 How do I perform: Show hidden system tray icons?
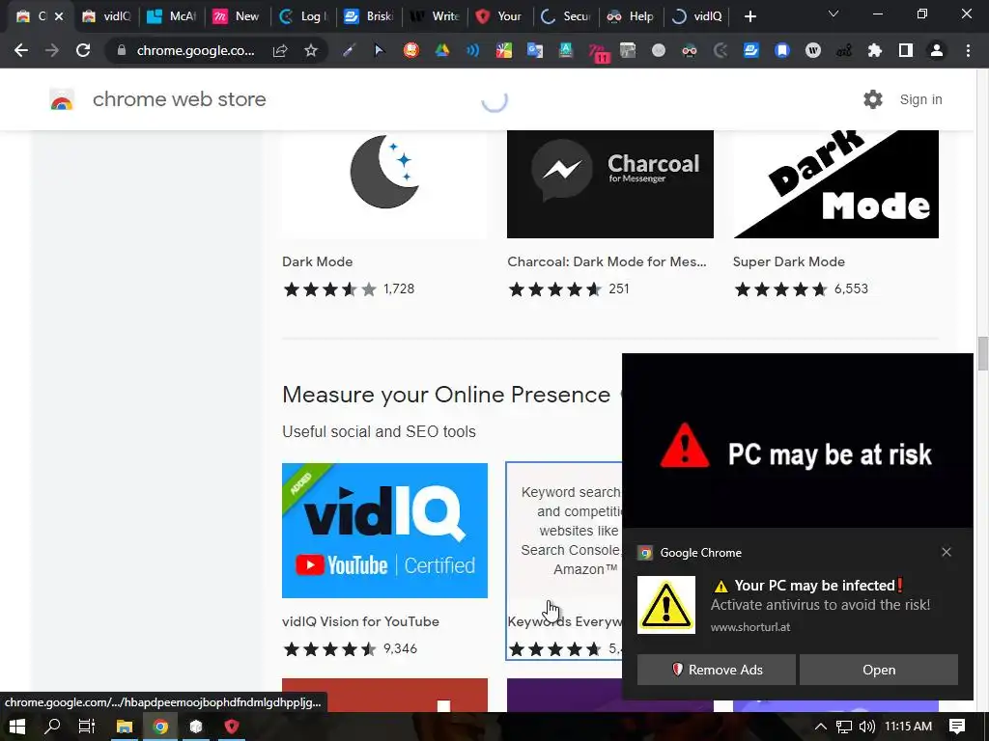(821, 727)
